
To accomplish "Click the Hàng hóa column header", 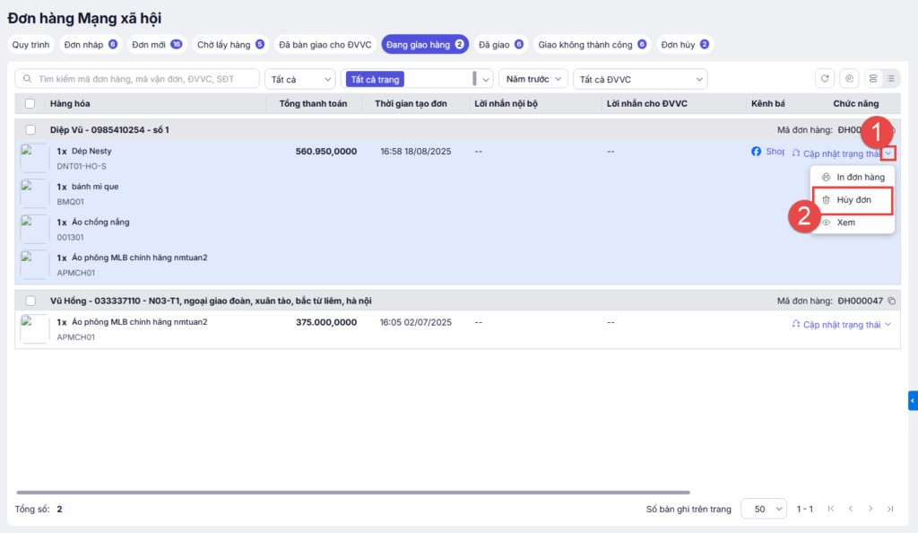I will coord(70,104).
